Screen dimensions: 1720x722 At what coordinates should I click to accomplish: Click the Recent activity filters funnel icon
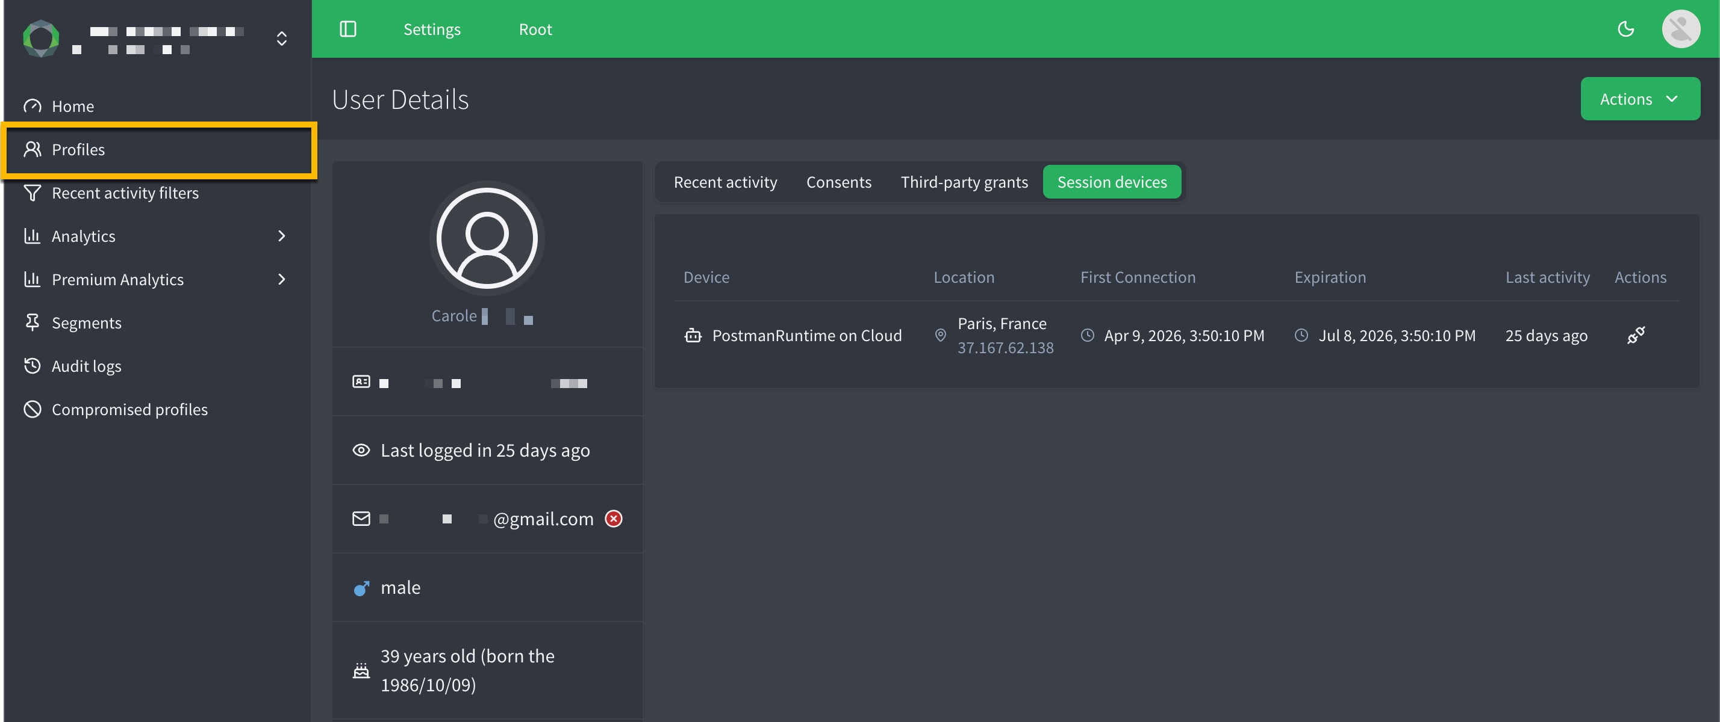point(32,193)
